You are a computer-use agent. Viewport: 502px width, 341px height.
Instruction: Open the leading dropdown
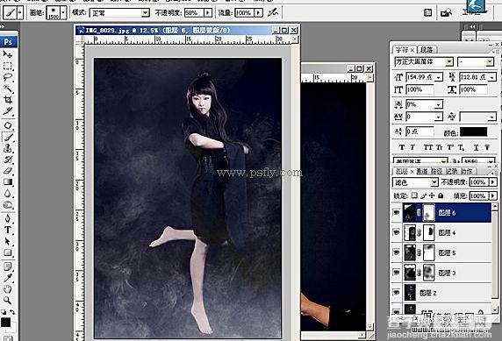click(x=492, y=77)
